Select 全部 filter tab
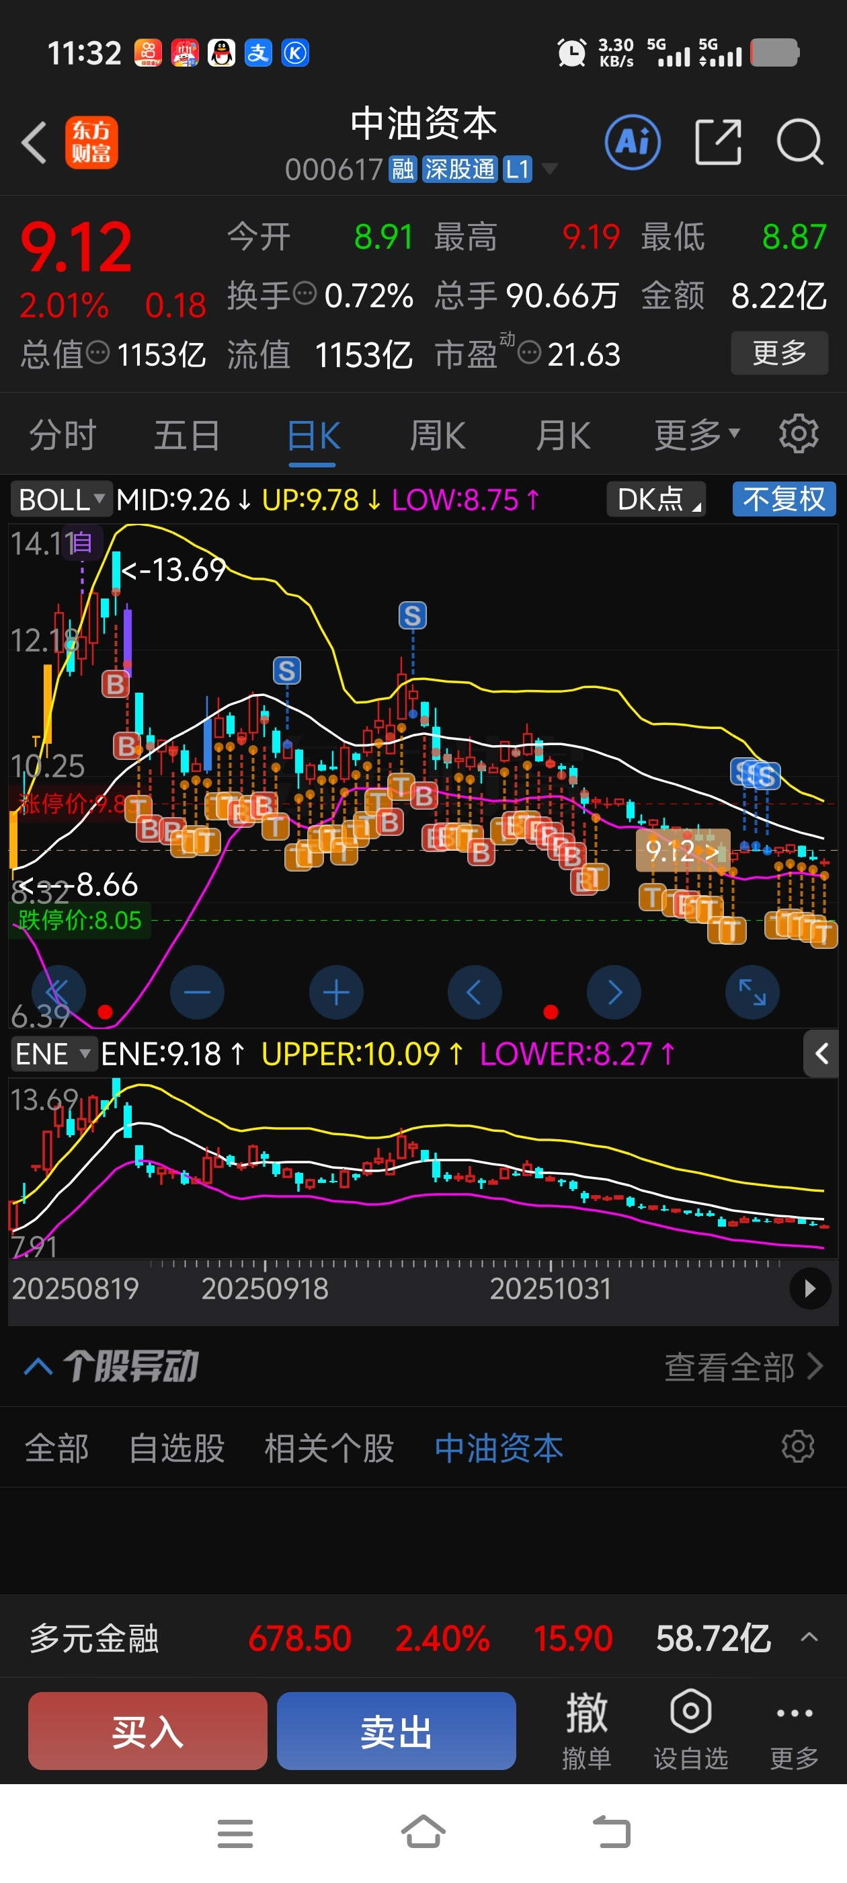Image resolution: width=847 pixels, height=1883 pixels. point(56,1447)
